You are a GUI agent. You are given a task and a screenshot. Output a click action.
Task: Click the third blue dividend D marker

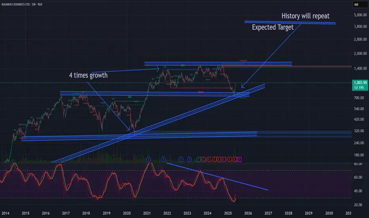[181, 159]
